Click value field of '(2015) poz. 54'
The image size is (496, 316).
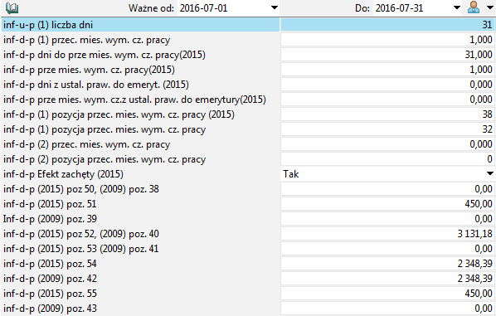click(x=387, y=264)
